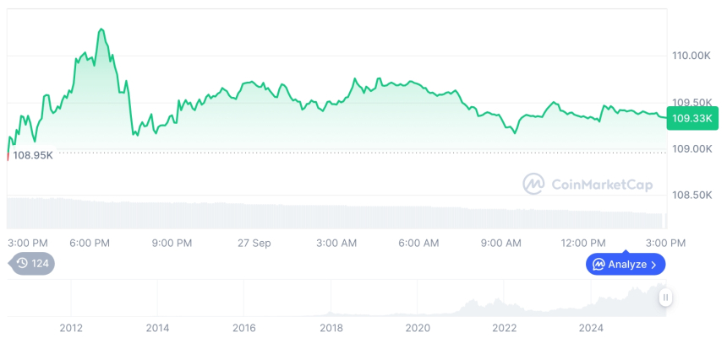Click the 27 Sep date label on the time axis

(254, 243)
